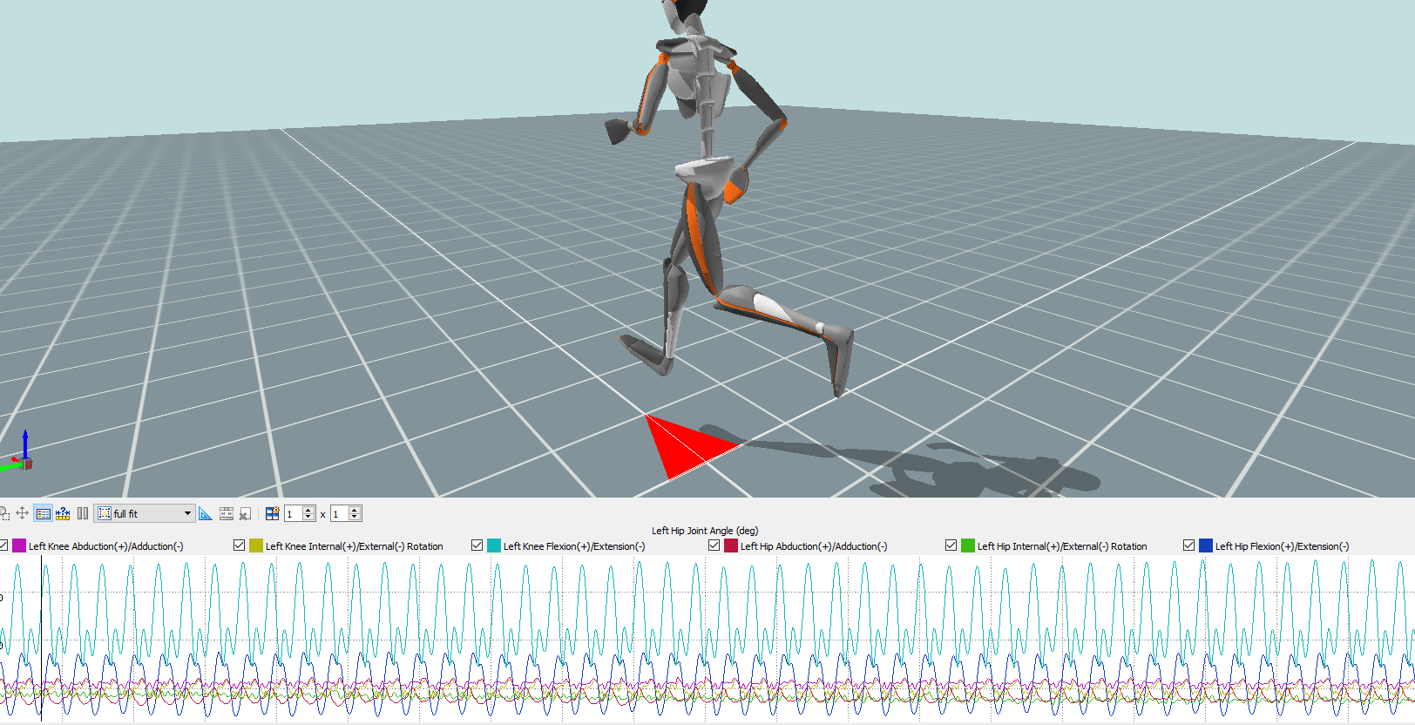Screen dimensions: 1415x725
Task: Decrease the chart rows count by one
Action: (308, 518)
